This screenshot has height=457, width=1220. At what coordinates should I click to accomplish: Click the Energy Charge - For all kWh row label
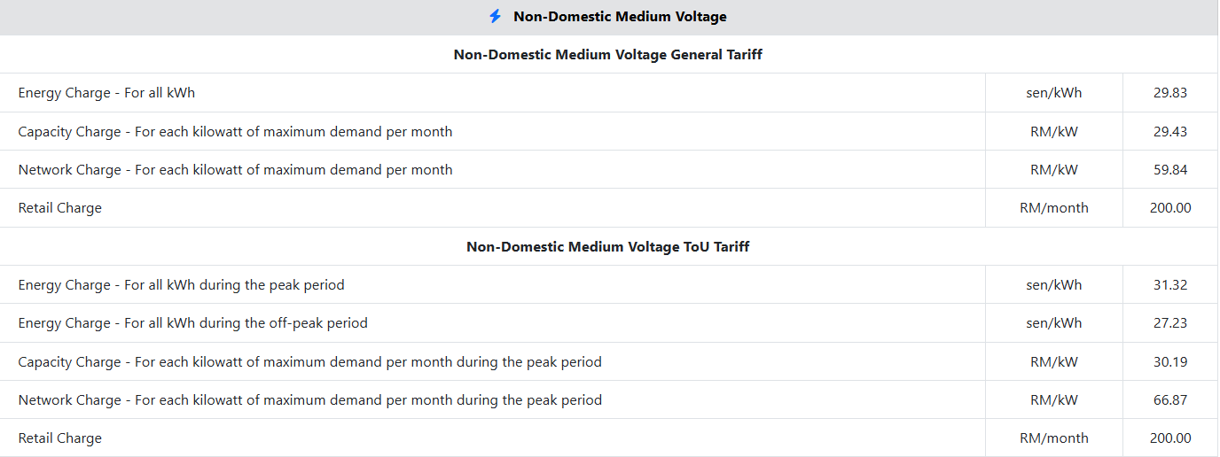(106, 93)
